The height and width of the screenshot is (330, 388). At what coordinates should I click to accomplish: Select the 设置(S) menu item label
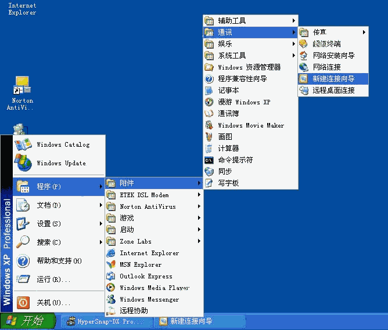49,224
